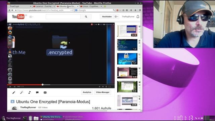
Task: Reload the page in the address bar
Action: (x=73, y=10)
